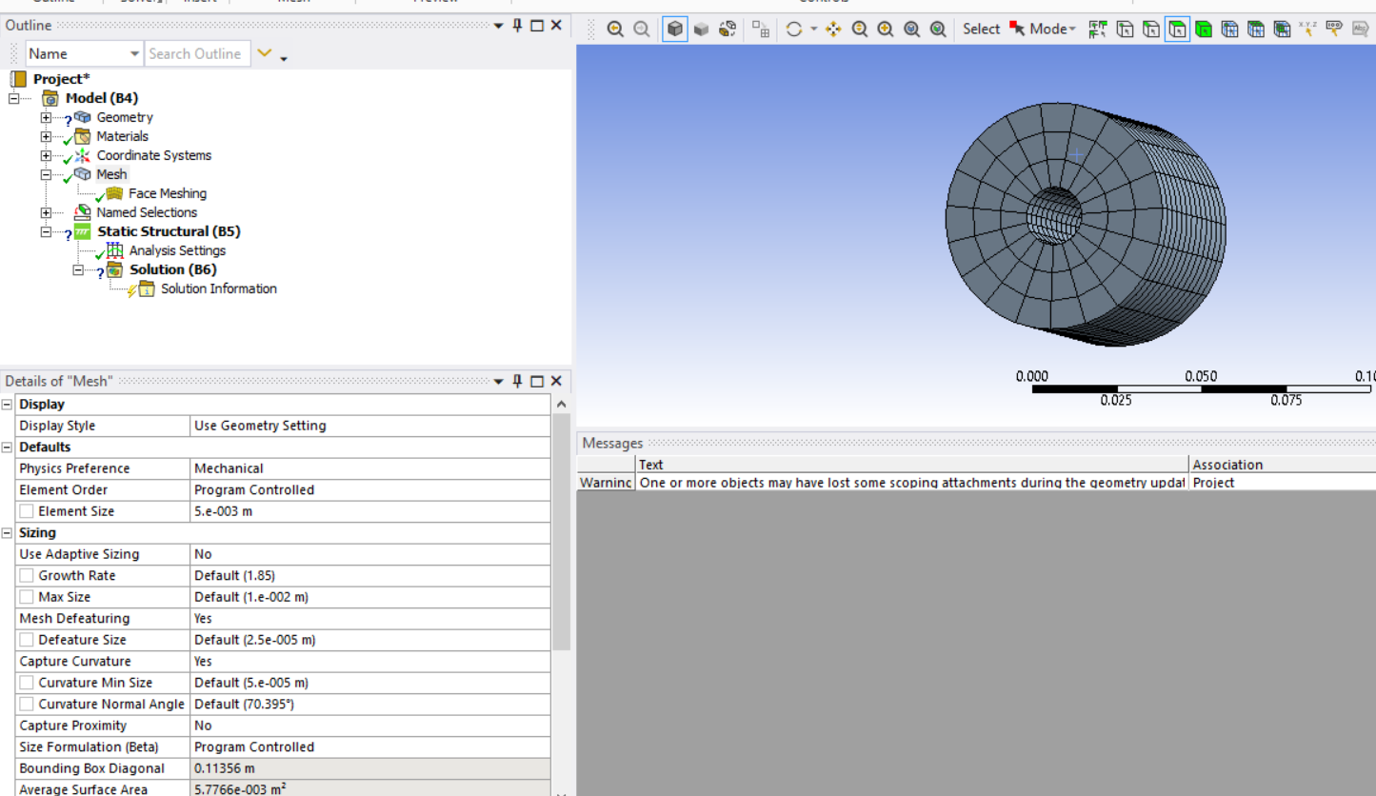Click the Association column header in Messages

[1283, 465]
